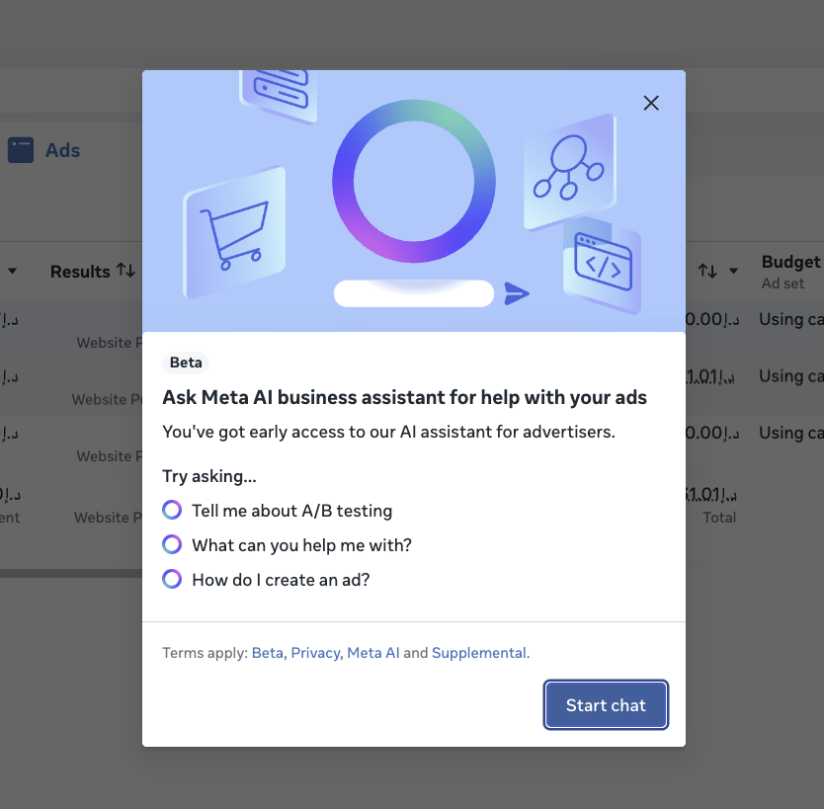Open dropdown arrow next to Budget column
Image resolution: width=824 pixels, height=809 pixels.
734,271
